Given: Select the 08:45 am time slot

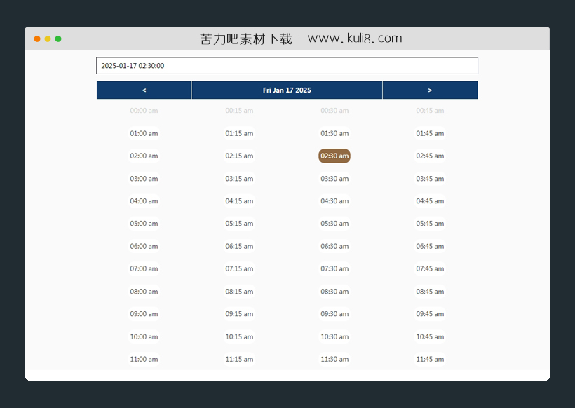Looking at the screenshot, I should point(430,292).
